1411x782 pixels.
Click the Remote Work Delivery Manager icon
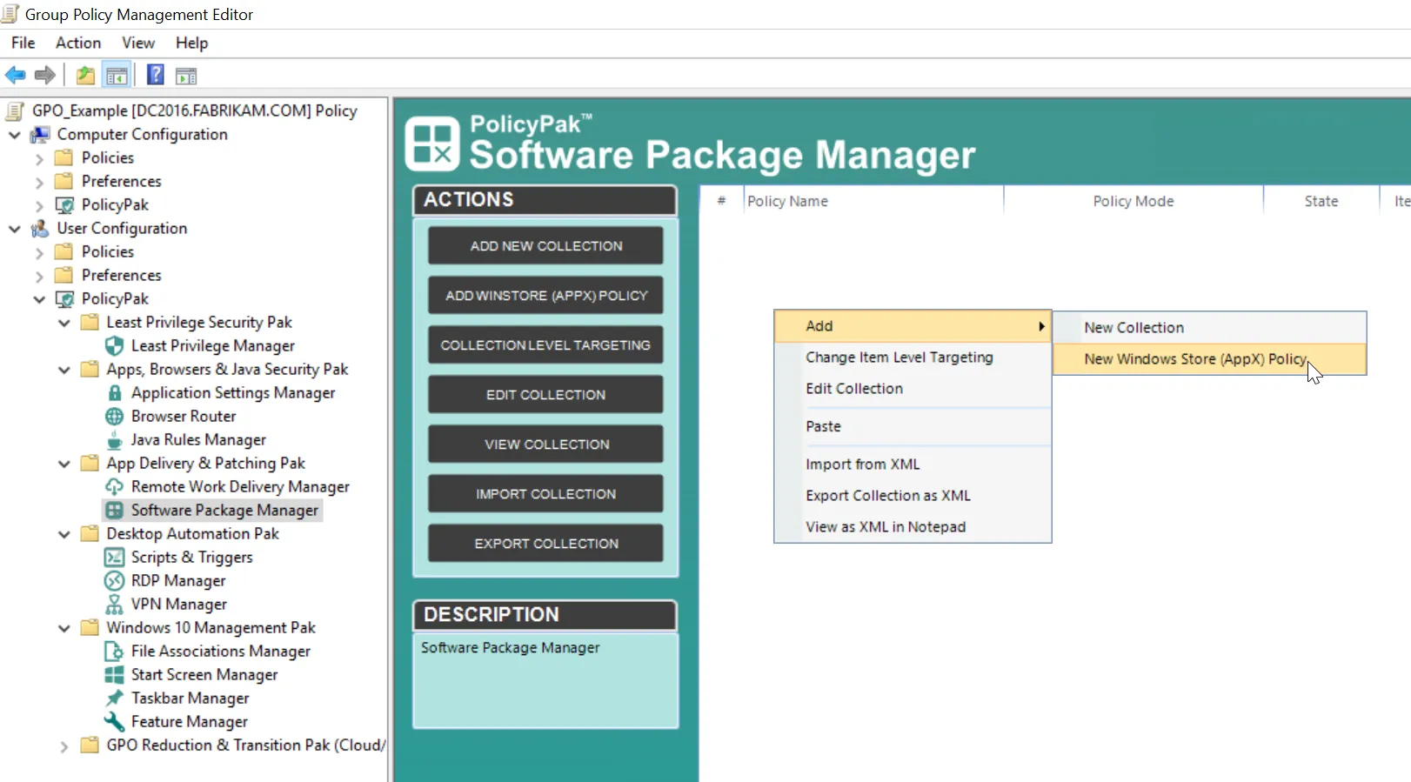114,487
